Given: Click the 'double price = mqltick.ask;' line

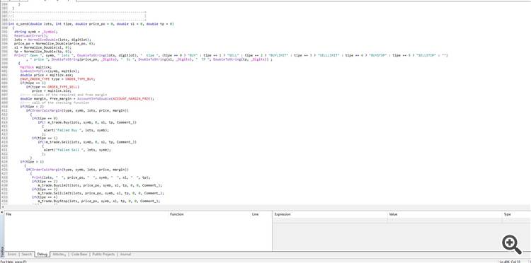Looking at the screenshot, I should pos(46,75).
